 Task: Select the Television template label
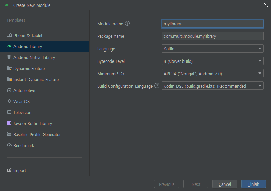(x=22, y=112)
